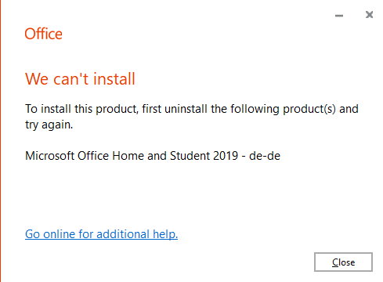Viewport: 383px width, 282px height.
Task: Select the 'We can't install' heading
Action: click(80, 78)
